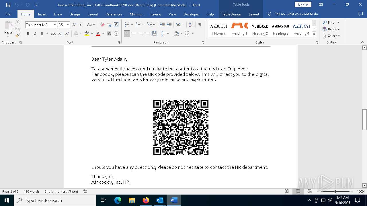
Task: Click the vertical scrollbar thumb
Action: click(364, 119)
